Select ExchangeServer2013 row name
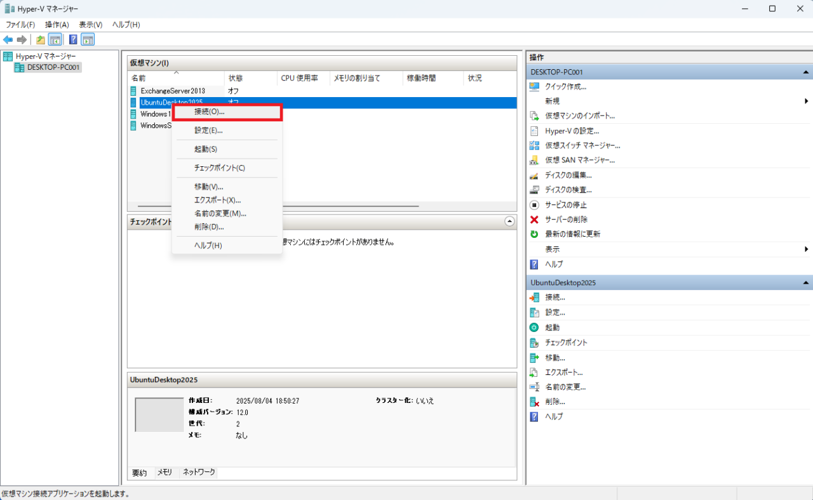 (x=173, y=91)
